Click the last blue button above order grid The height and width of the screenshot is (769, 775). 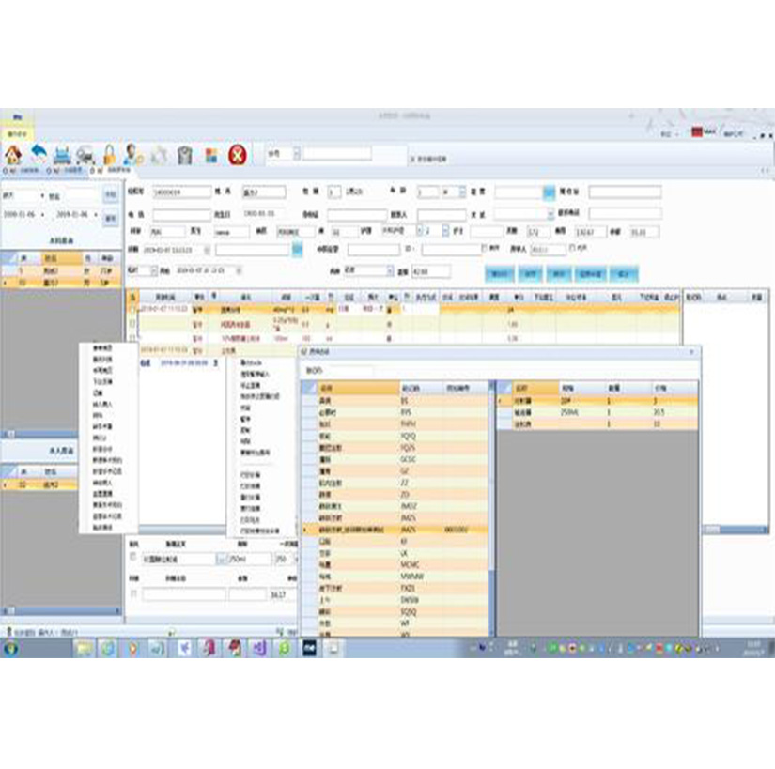tap(621, 272)
